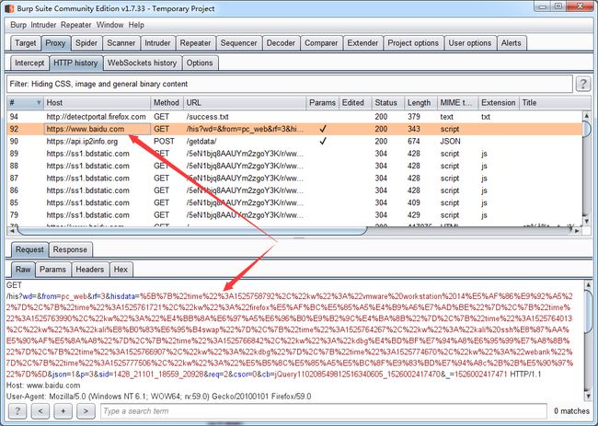Open the Comparer tab

(321, 43)
